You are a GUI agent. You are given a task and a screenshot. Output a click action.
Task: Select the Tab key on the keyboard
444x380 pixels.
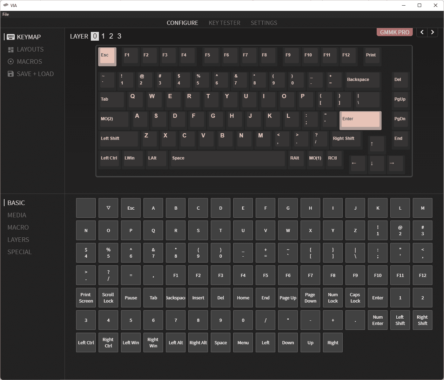click(111, 101)
